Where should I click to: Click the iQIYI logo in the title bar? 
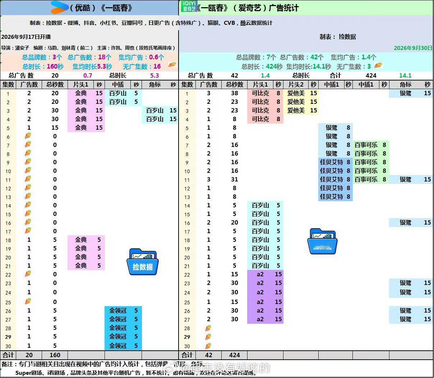[x=189, y=7]
